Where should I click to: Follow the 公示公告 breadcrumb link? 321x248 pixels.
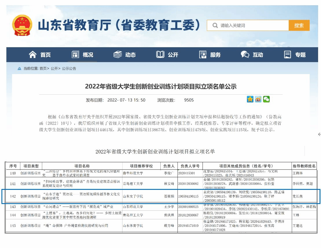[69, 69]
